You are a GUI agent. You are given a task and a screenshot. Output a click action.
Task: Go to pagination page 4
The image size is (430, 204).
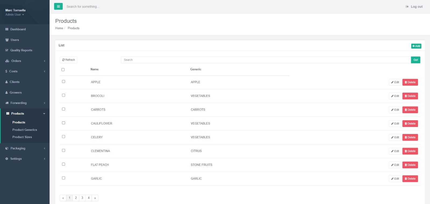[x=89, y=198]
